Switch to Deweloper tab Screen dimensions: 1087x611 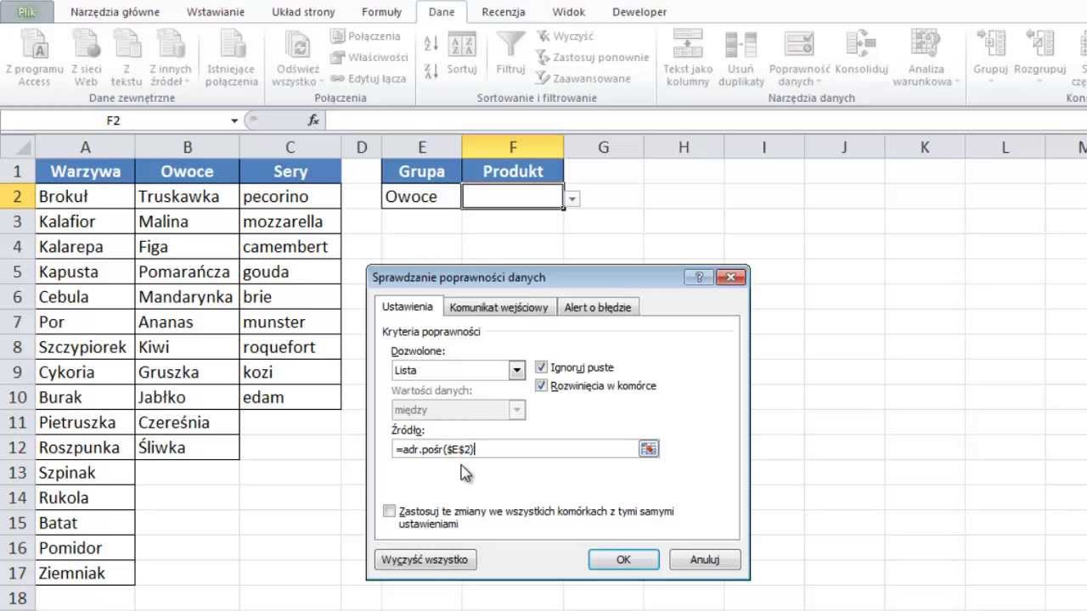point(638,12)
